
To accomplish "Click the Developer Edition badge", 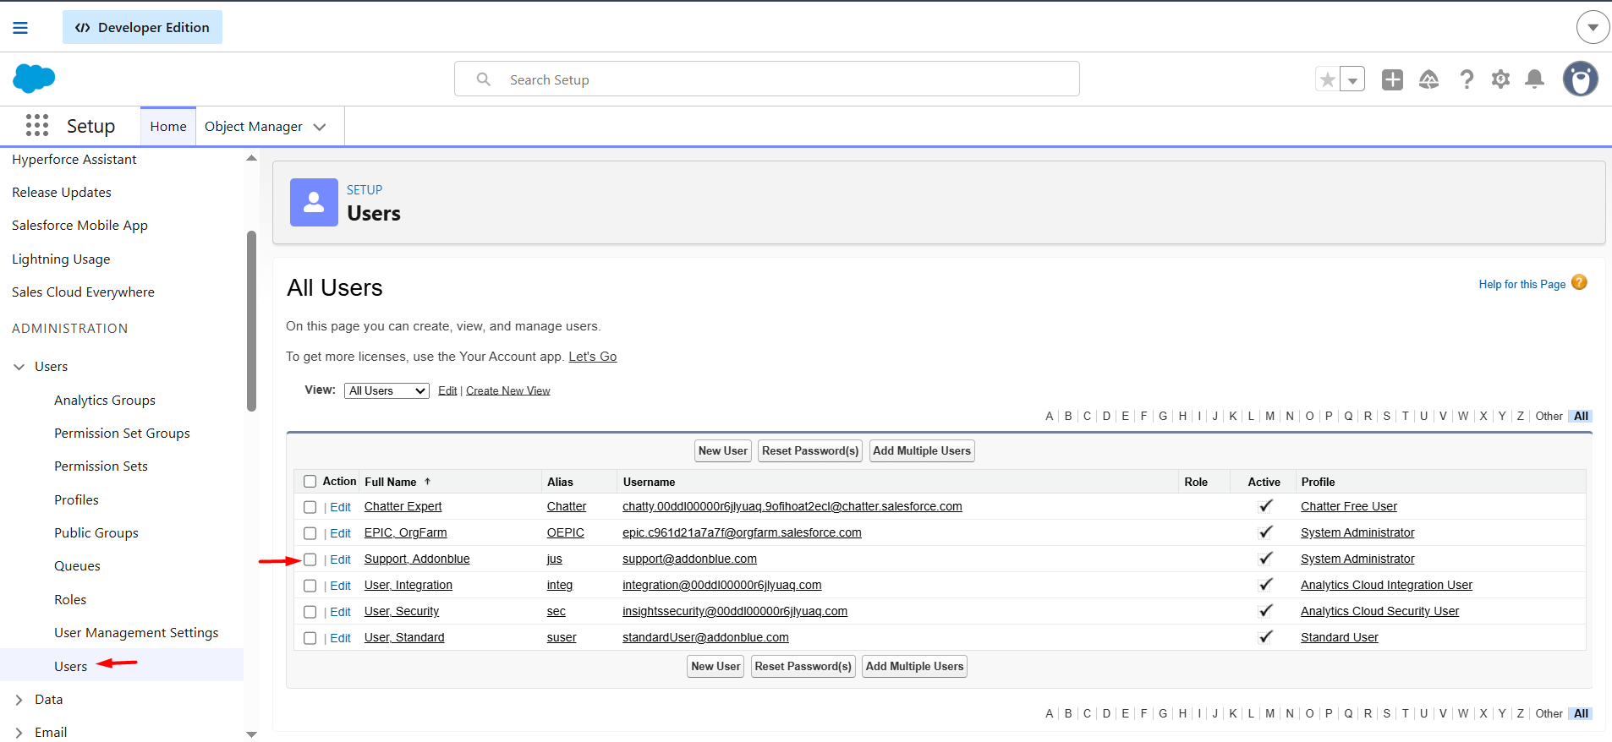I will (142, 27).
